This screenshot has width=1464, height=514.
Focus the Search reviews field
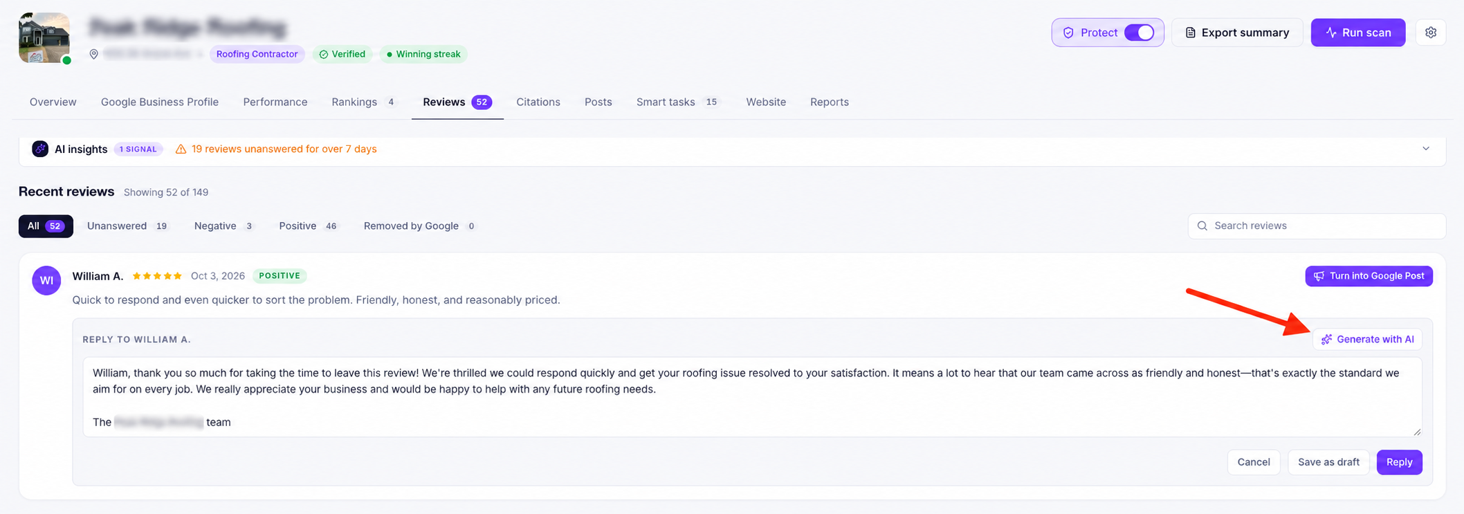coord(1317,226)
